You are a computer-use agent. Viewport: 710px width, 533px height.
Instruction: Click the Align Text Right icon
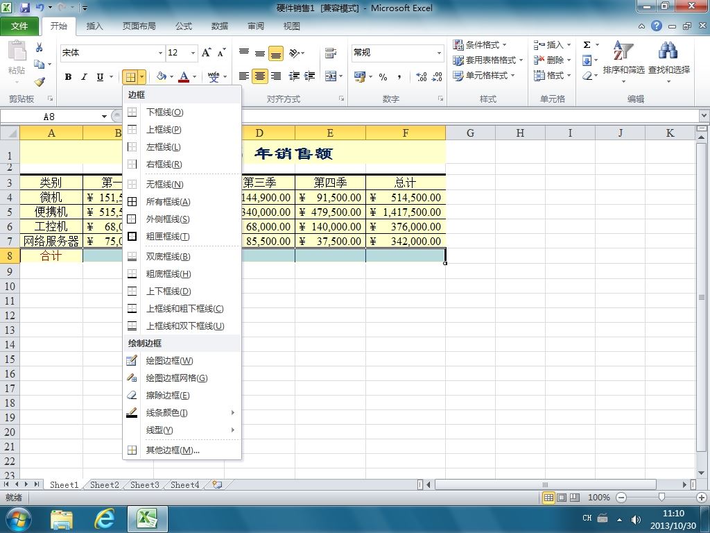(x=276, y=76)
